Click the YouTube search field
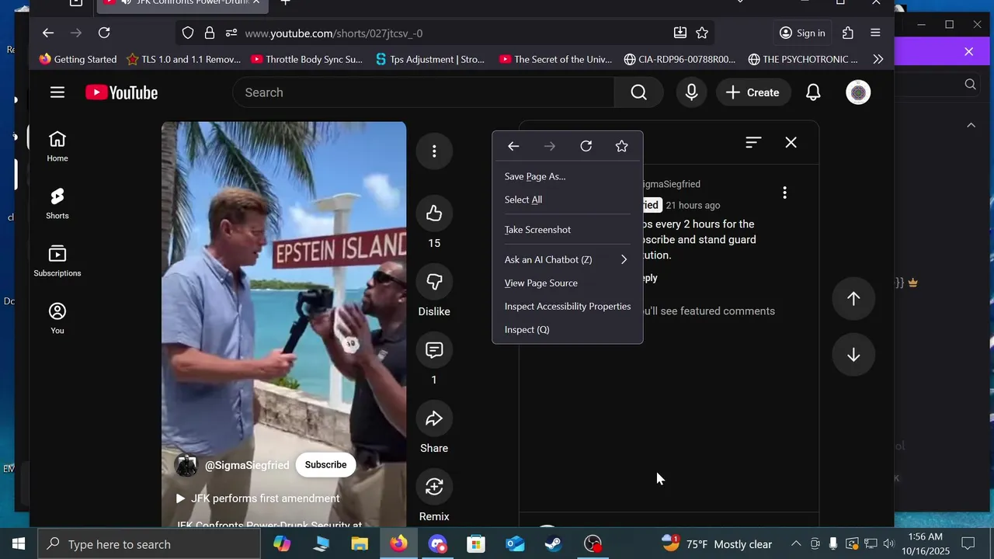This screenshot has width=994, height=559. click(x=423, y=92)
